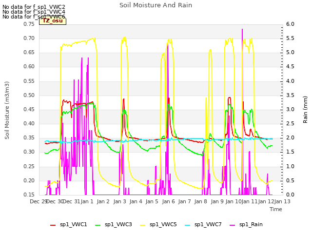Click the 0.0 right axis value
The image size is (312, 234).
click(x=291, y=195)
